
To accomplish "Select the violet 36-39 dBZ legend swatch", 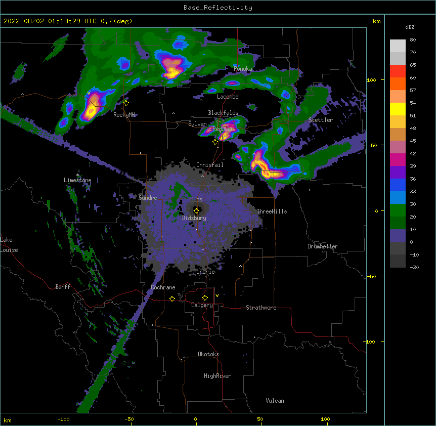I will (398, 173).
